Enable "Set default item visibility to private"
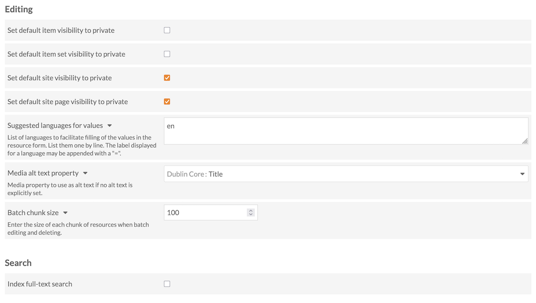This screenshot has width=536, height=303. point(167,30)
